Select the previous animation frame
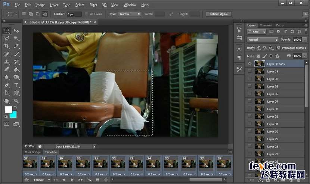This screenshot has width=310, height=184. click(x=63, y=180)
